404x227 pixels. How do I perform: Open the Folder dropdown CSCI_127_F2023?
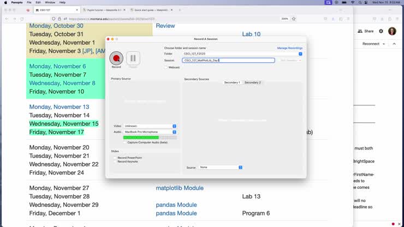pos(242,54)
